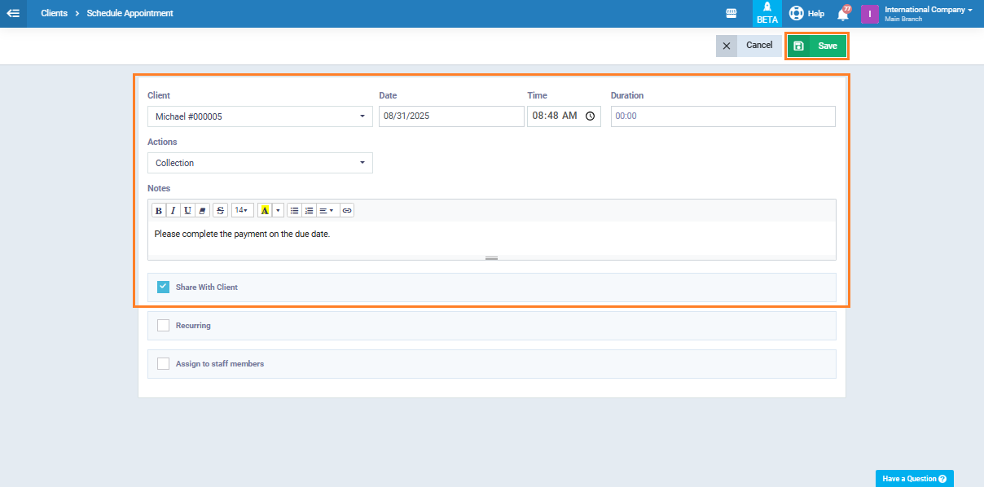Image resolution: width=984 pixels, height=487 pixels.
Task: Enable the Recurring checkbox
Action: pos(163,325)
